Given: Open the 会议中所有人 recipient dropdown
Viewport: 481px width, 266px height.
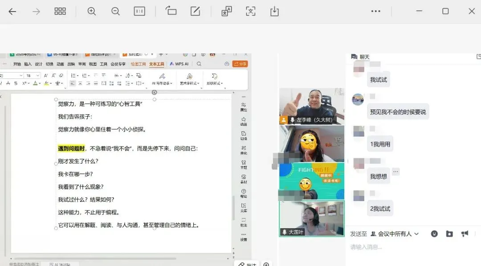Looking at the screenshot, I should click(x=395, y=234).
